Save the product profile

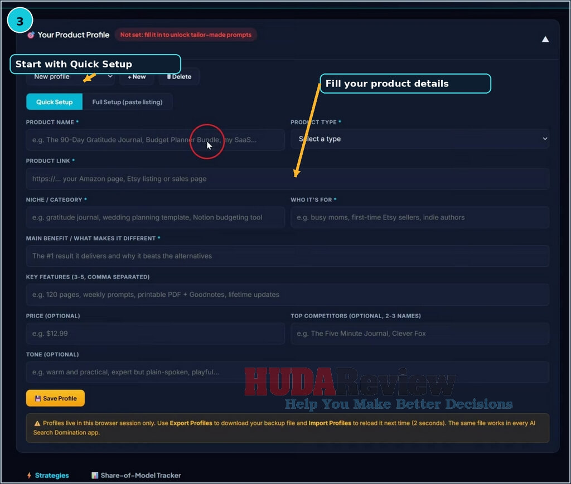pos(55,398)
